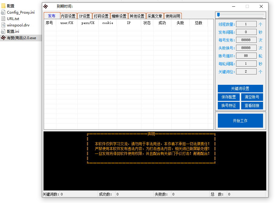Click 查看链接 to view links
Image resolution: width=277 pixels, height=203 pixels.
coord(252,105)
